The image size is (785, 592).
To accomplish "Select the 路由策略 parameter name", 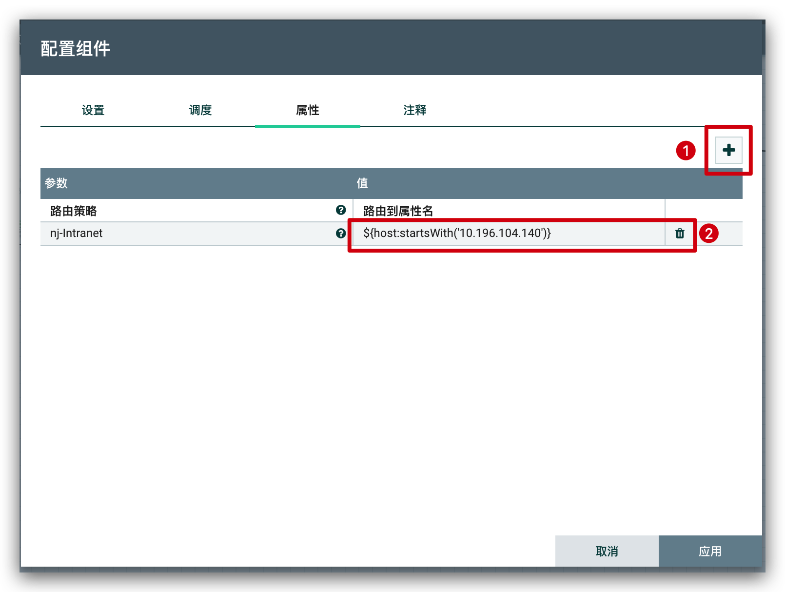I will click(74, 211).
